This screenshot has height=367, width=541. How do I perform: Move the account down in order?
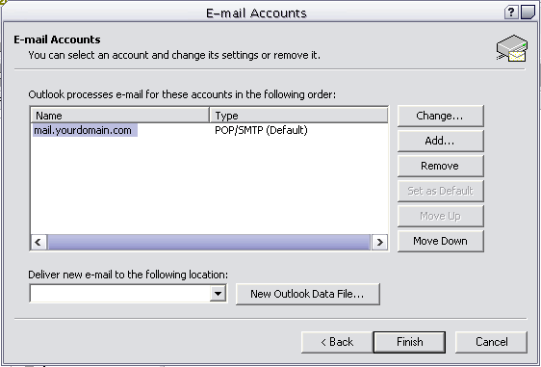(x=441, y=241)
